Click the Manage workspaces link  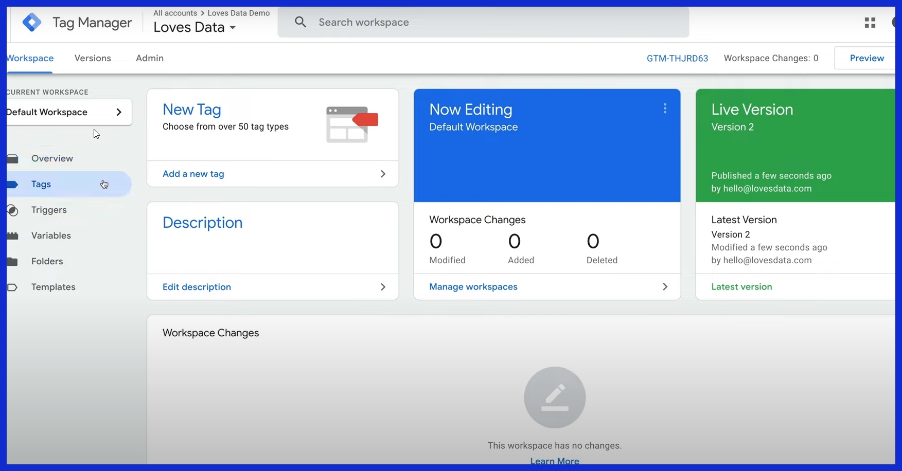pyautogui.click(x=473, y=287)
